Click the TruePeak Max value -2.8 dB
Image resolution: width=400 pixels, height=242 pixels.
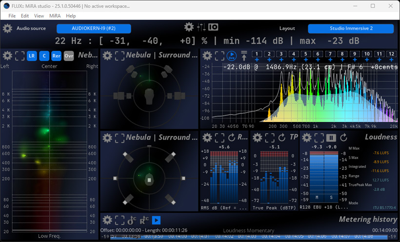[379, 189]
